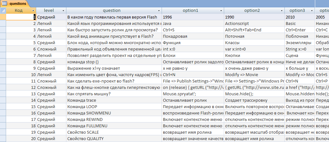The image size is (329, 142).
Task: Click the select-all corner box of datasheet
Action: pyautogui.click(x=3, y=11)
